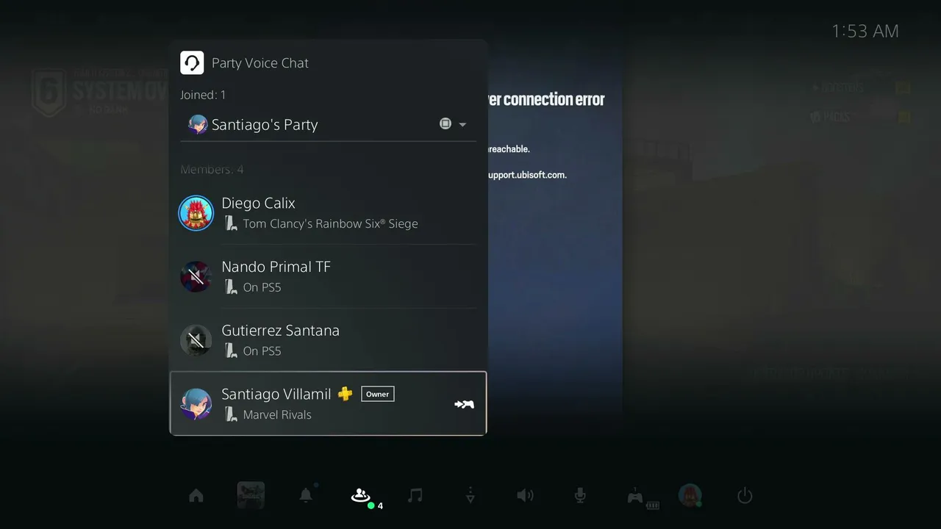Viewport: 941px width, 529px height.
Task: Select the Game Base icon showing 4 online
Action: tap(360, 496)
